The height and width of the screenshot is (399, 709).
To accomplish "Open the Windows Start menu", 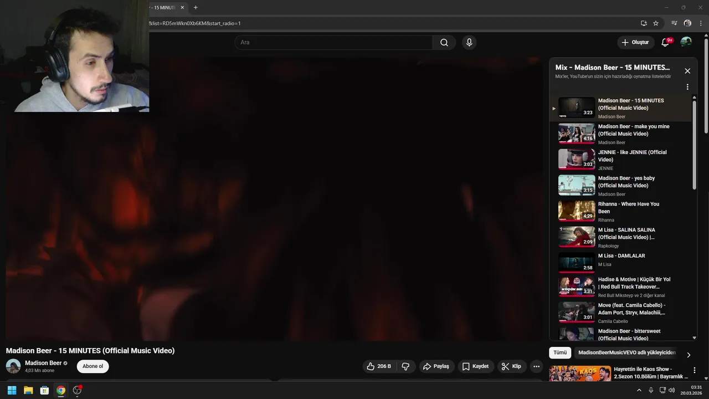I will click(x=12, y=390).
